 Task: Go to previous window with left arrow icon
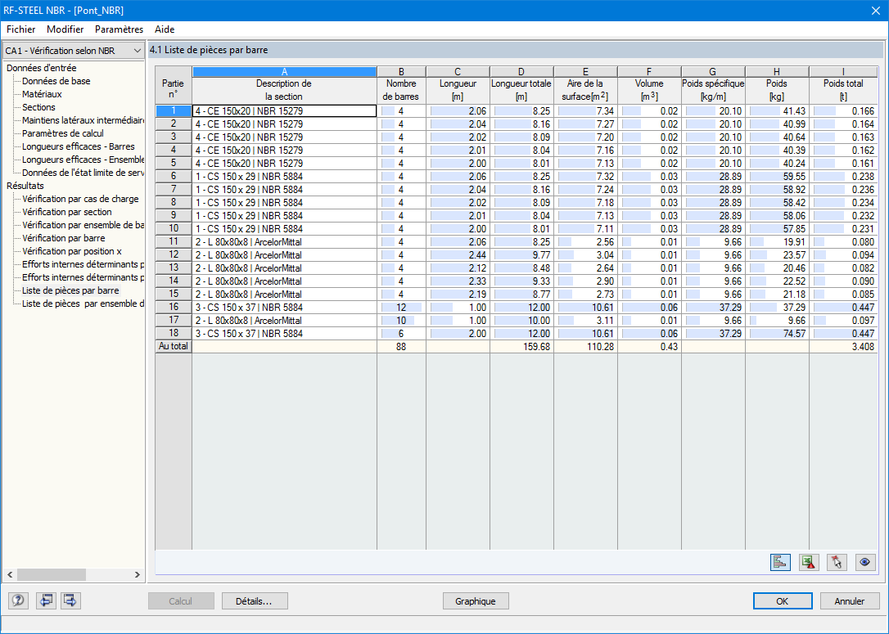46,600
